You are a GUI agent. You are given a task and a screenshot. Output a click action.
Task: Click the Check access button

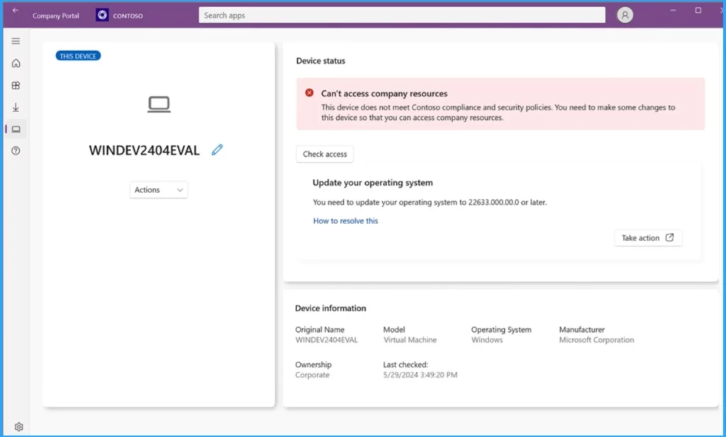[x=325, y=154]
